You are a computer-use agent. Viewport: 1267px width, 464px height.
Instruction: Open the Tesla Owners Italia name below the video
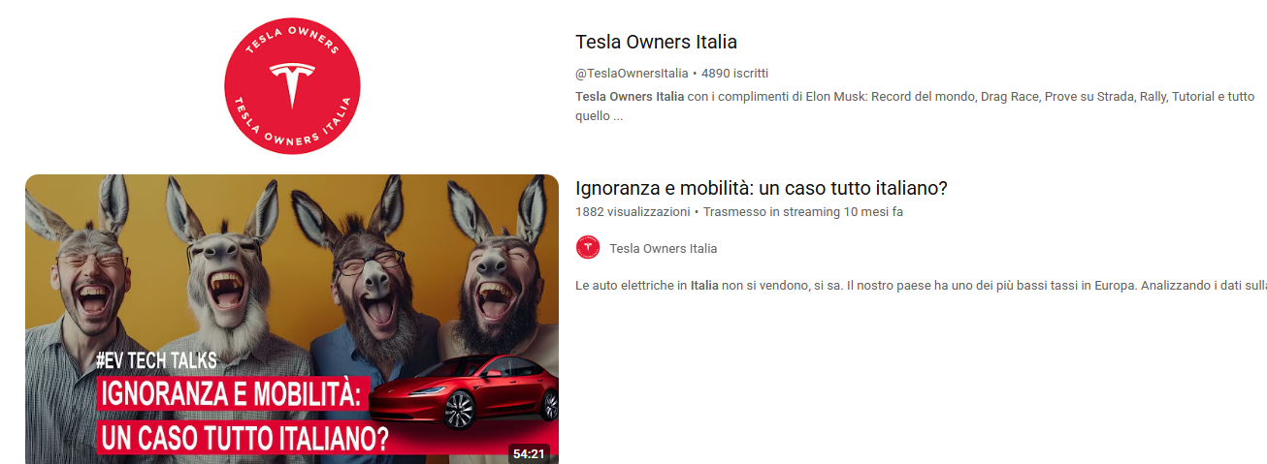[x=664, y=248]
